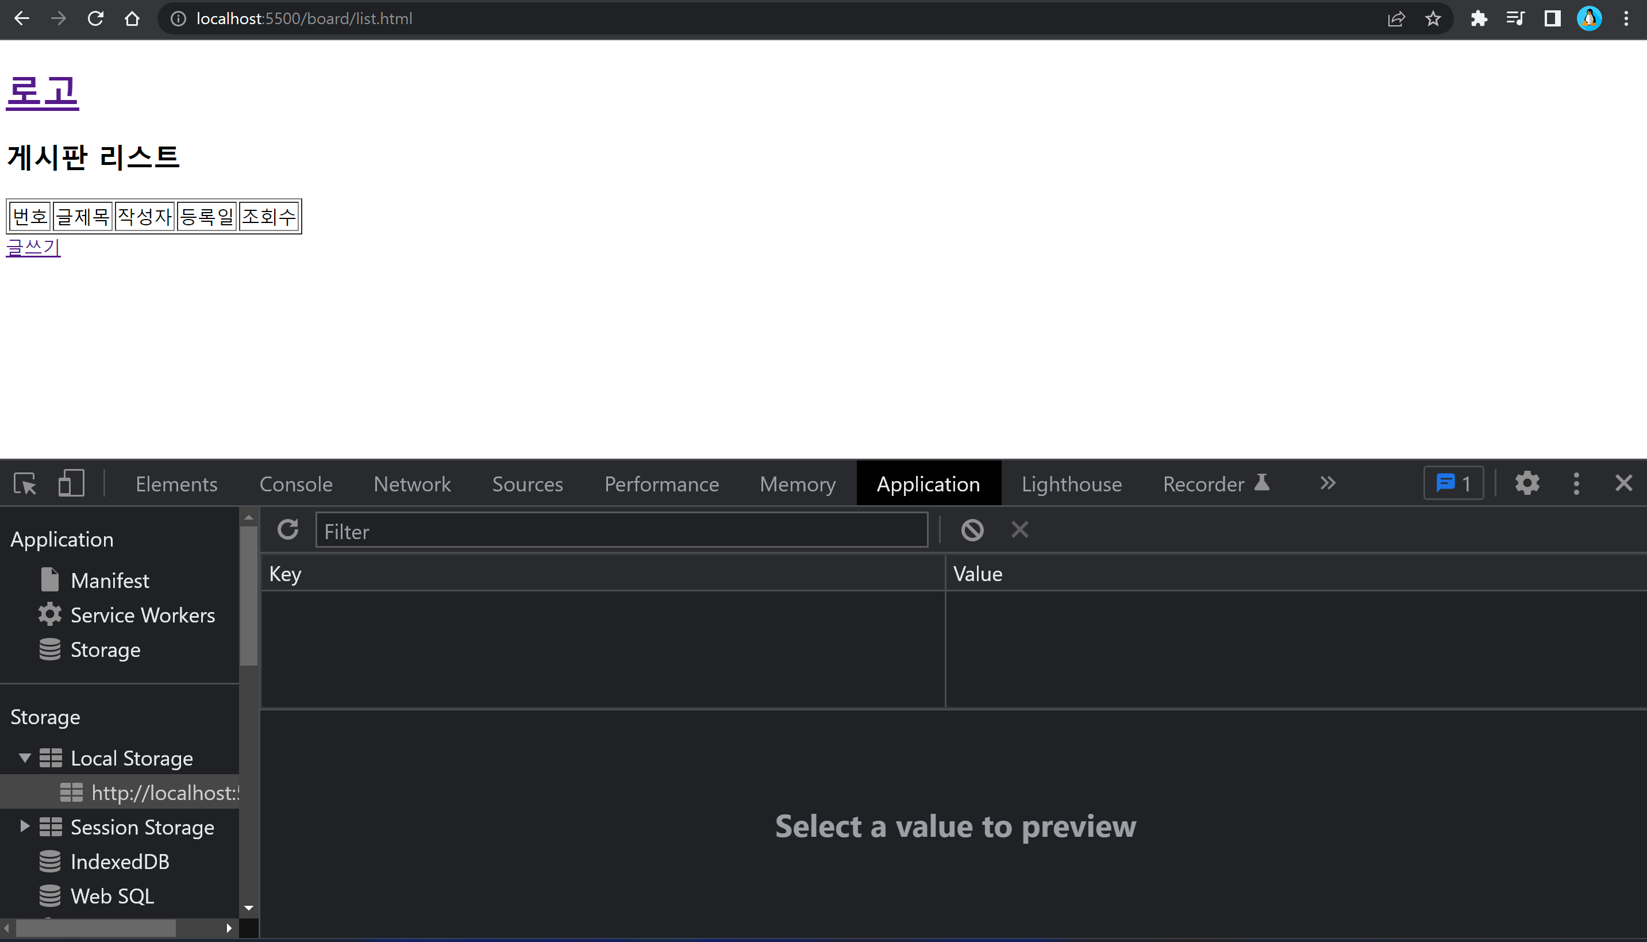Switch to the Console tab
Image resolution: width=1647 pixels, height=942 pixels.
coord(295,484)
